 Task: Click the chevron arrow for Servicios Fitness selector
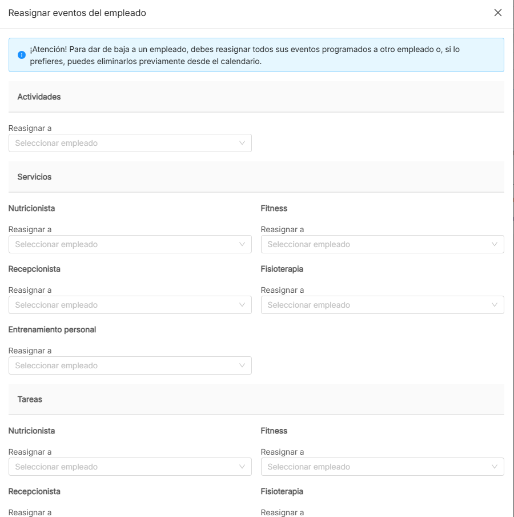pyautogui.click(x=495, y=244)
